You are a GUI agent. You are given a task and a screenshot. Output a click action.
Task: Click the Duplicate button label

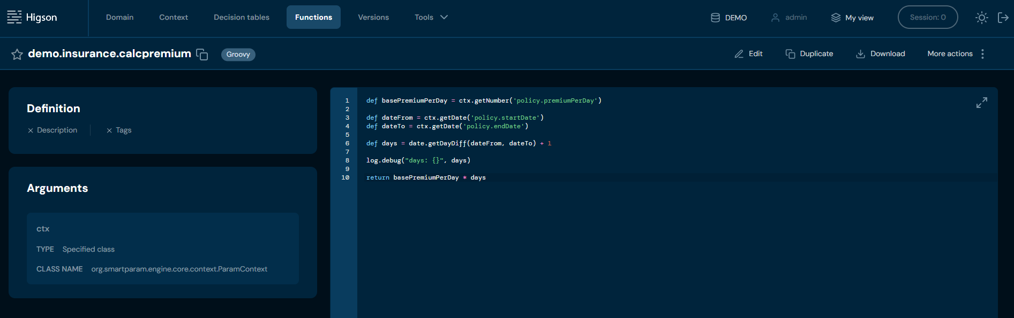click(816, 54)
